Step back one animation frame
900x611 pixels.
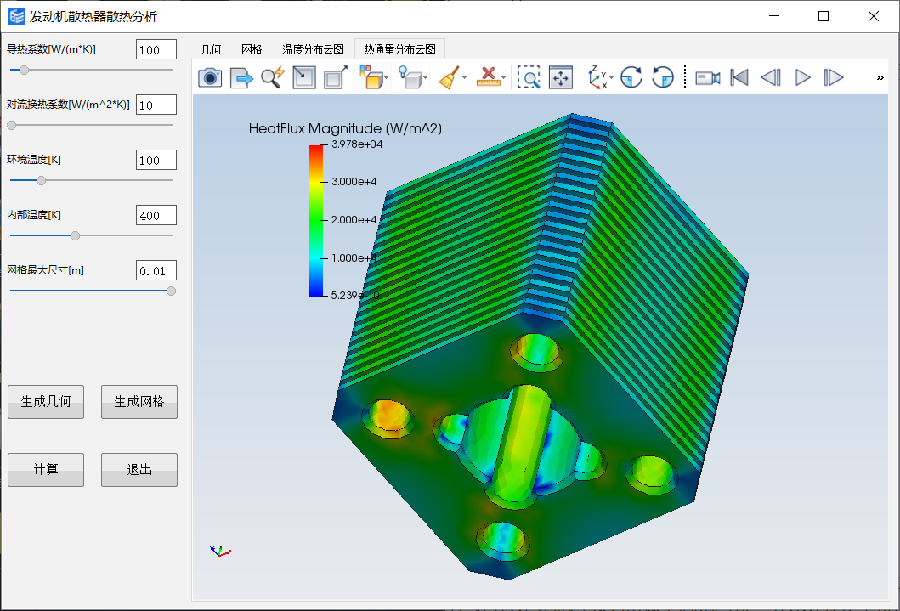tap(771, 77)
